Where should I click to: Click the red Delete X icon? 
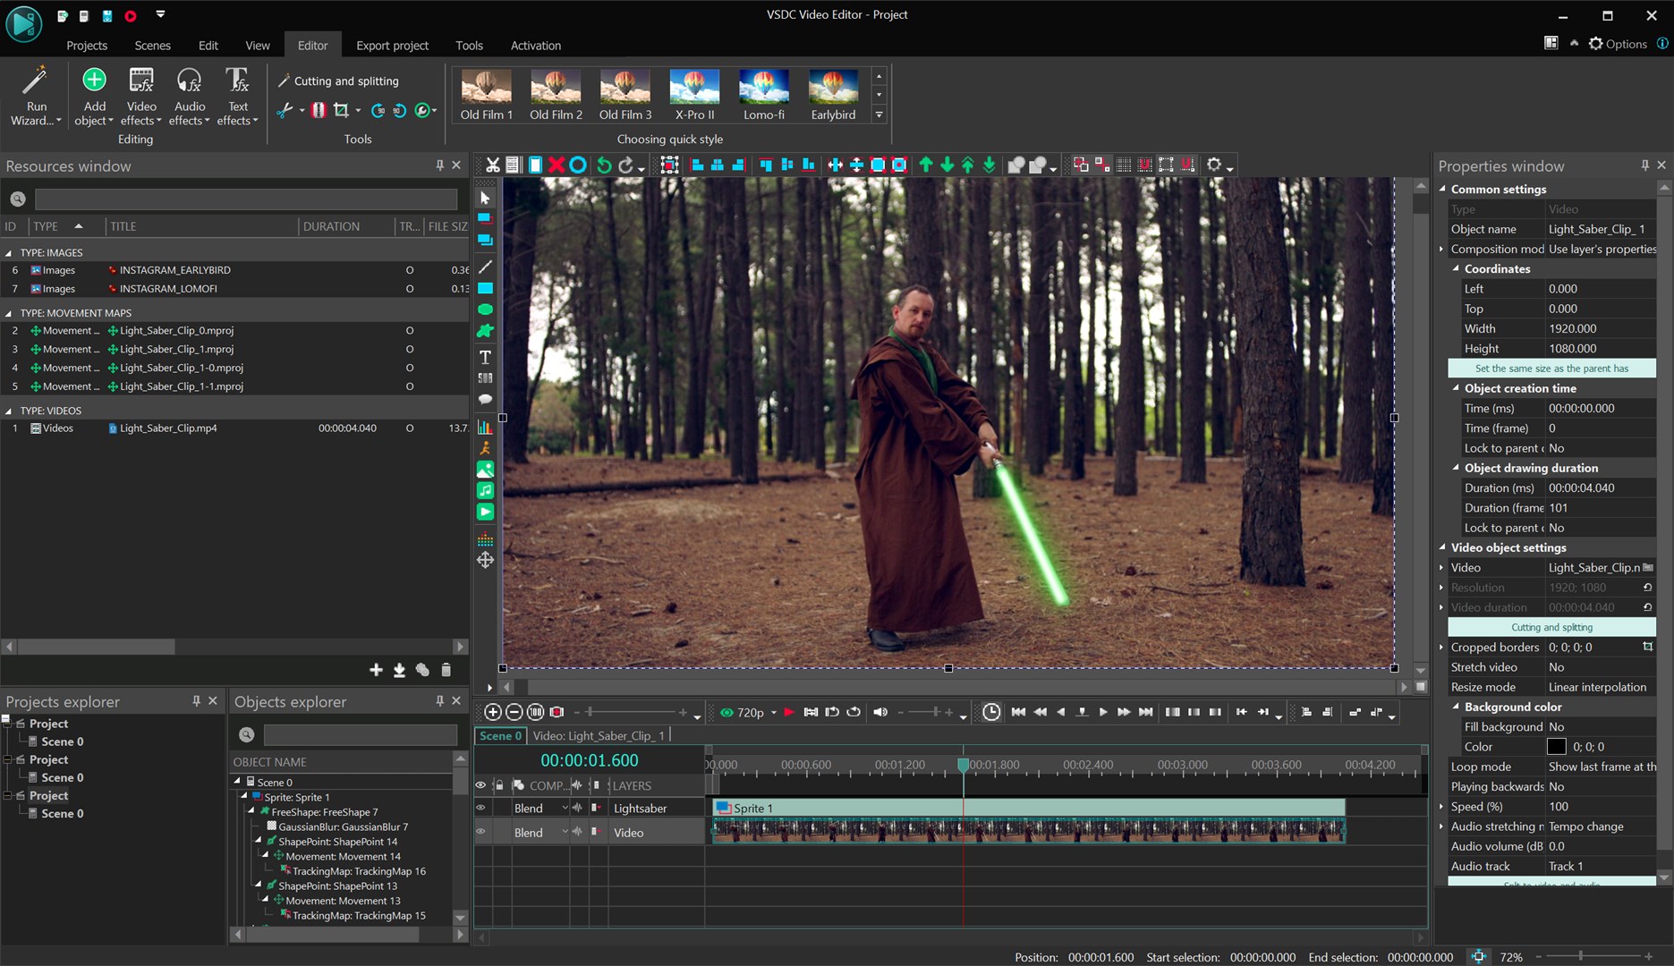[x=557, y=165]
